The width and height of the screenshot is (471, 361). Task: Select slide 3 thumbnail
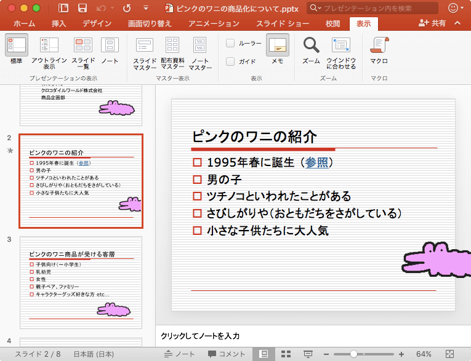click(81, 282)
